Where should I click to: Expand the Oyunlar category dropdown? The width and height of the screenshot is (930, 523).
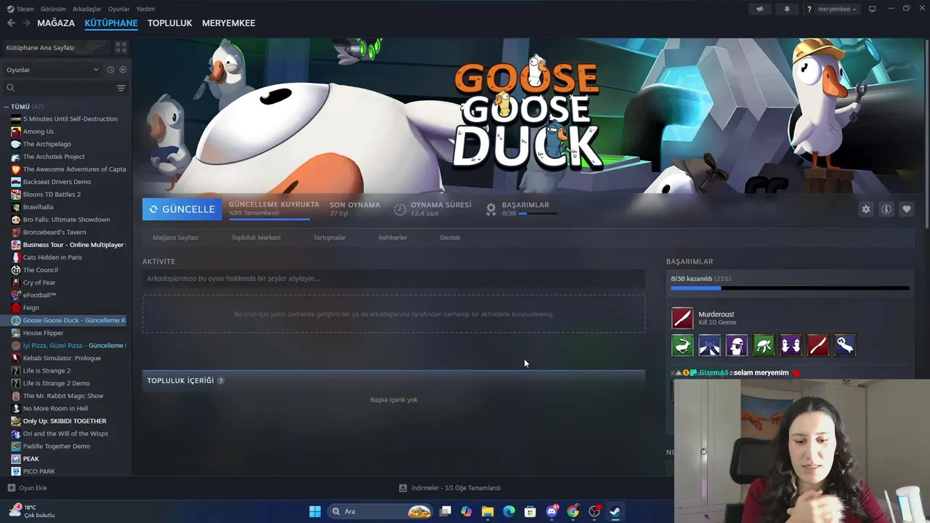click(x=52, y=70)
